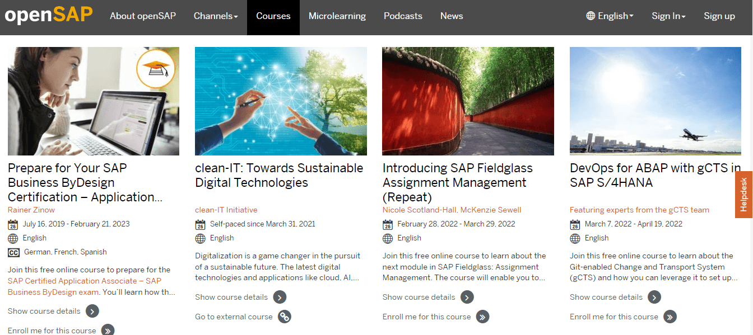
Task: Click Show course details text for clean-IT
Action: coord(231,297)
